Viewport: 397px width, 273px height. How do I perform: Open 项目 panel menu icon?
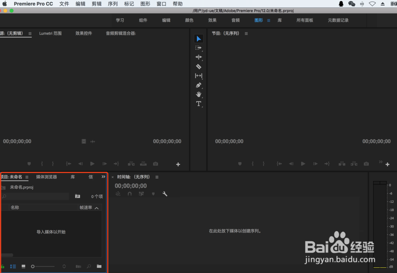pos(27,177)
